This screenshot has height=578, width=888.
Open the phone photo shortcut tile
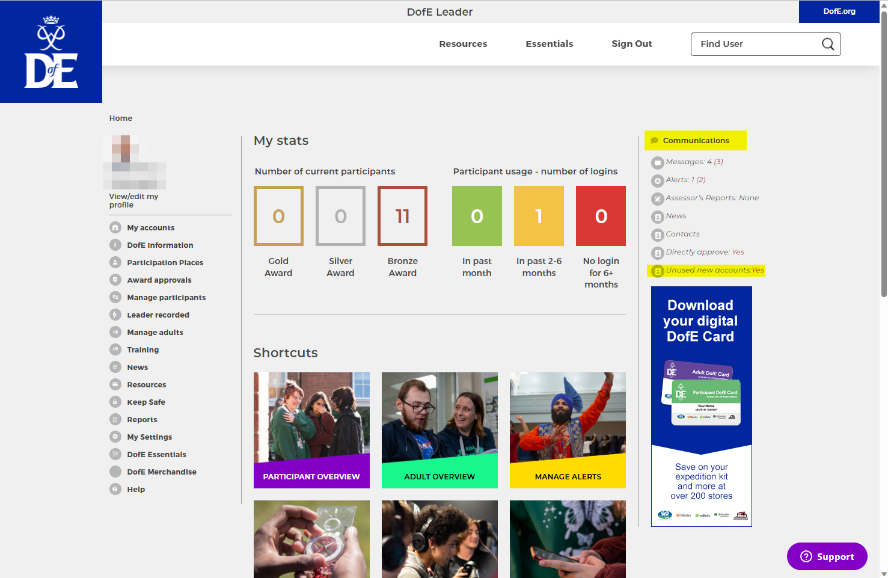point(568,539)
